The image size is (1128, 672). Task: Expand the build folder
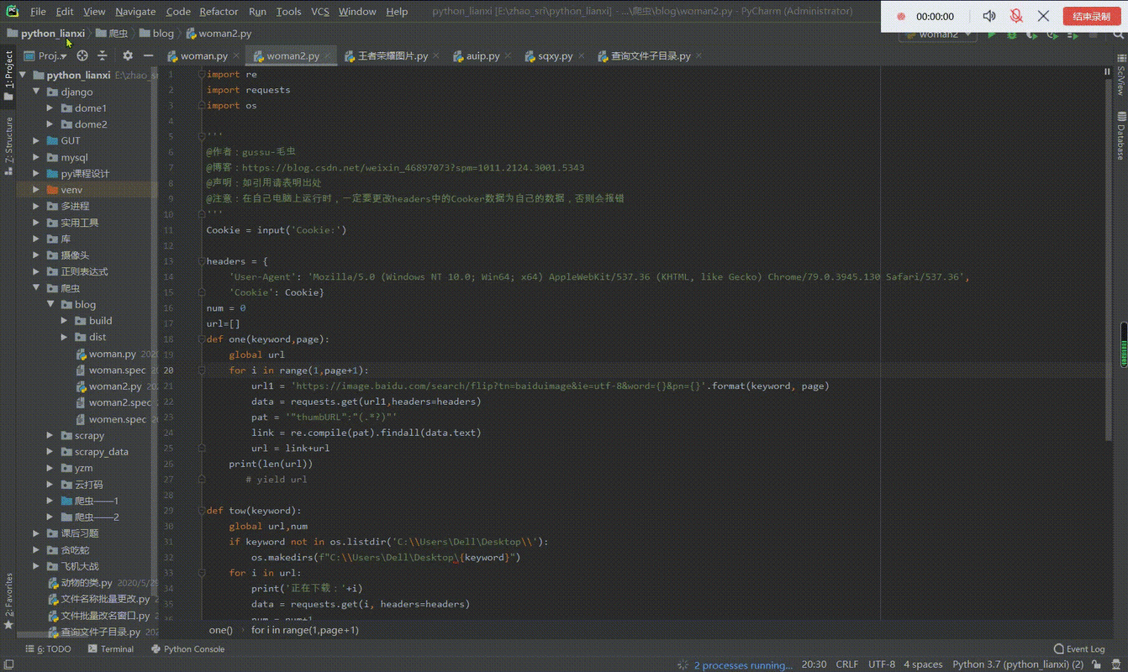(x=65, y=320)
